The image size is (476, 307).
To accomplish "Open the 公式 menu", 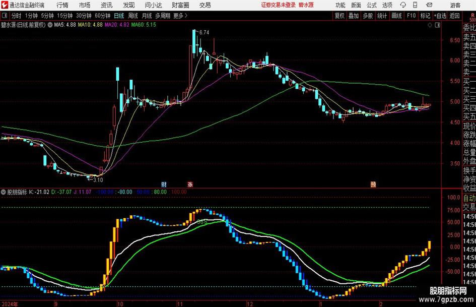I will (x=372, y=5).
